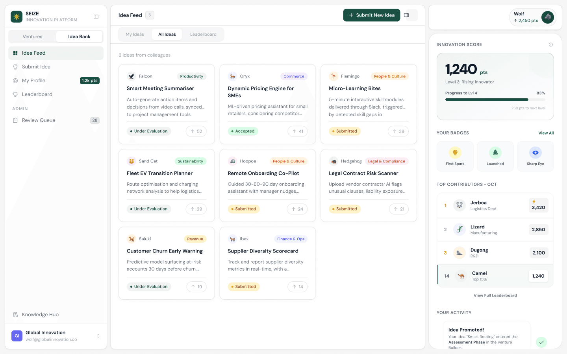Click the Commerce category tag

(x=294, y=76)
